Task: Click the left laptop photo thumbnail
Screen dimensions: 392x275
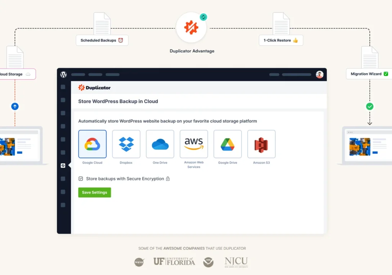Action: pos(7,147)
